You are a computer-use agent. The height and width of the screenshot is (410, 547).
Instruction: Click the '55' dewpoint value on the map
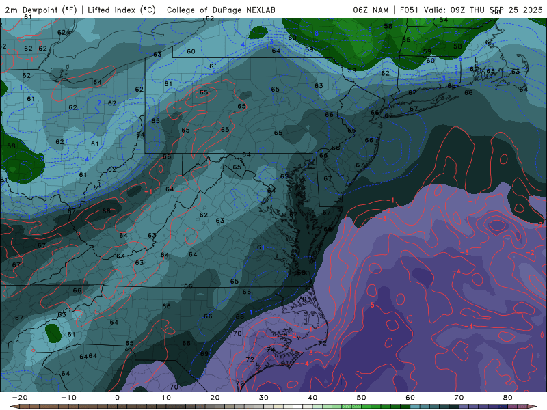click(406, 40)
